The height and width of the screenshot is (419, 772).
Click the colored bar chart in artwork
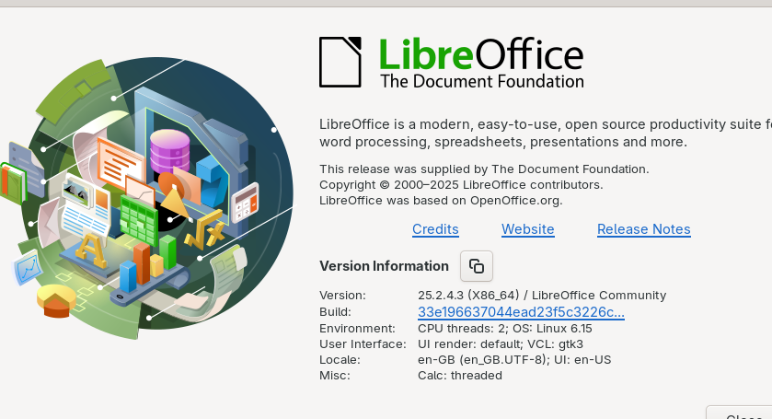[147, 264]
